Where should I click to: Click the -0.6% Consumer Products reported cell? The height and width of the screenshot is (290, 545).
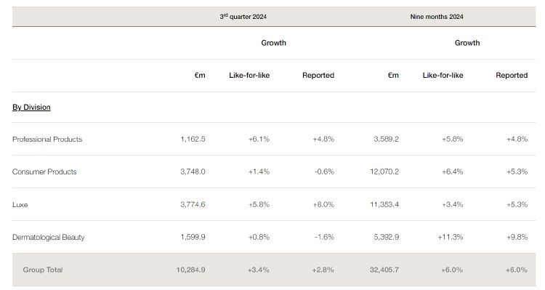[x=324, y=172]
